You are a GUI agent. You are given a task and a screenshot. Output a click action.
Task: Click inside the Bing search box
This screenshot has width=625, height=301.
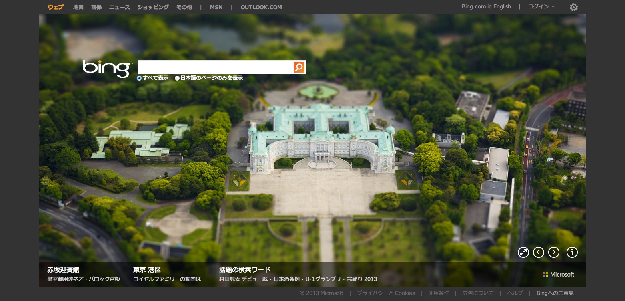[x=215, y=67]
